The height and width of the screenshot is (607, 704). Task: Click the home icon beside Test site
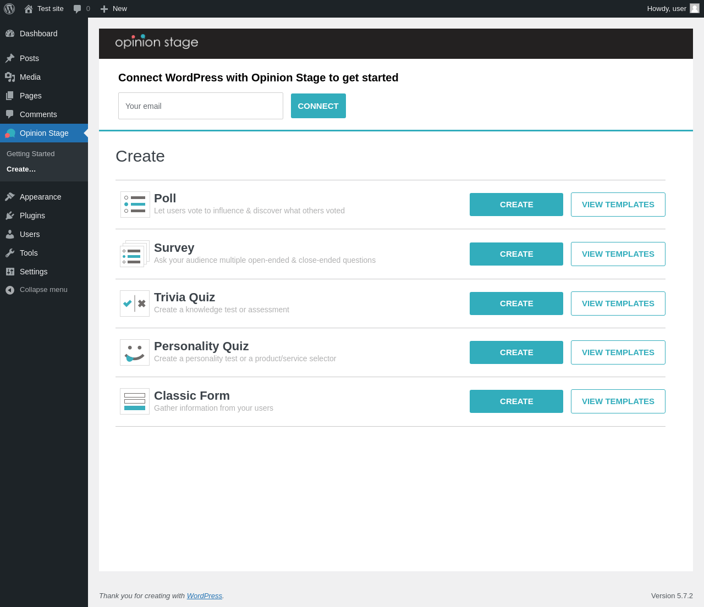29,9
